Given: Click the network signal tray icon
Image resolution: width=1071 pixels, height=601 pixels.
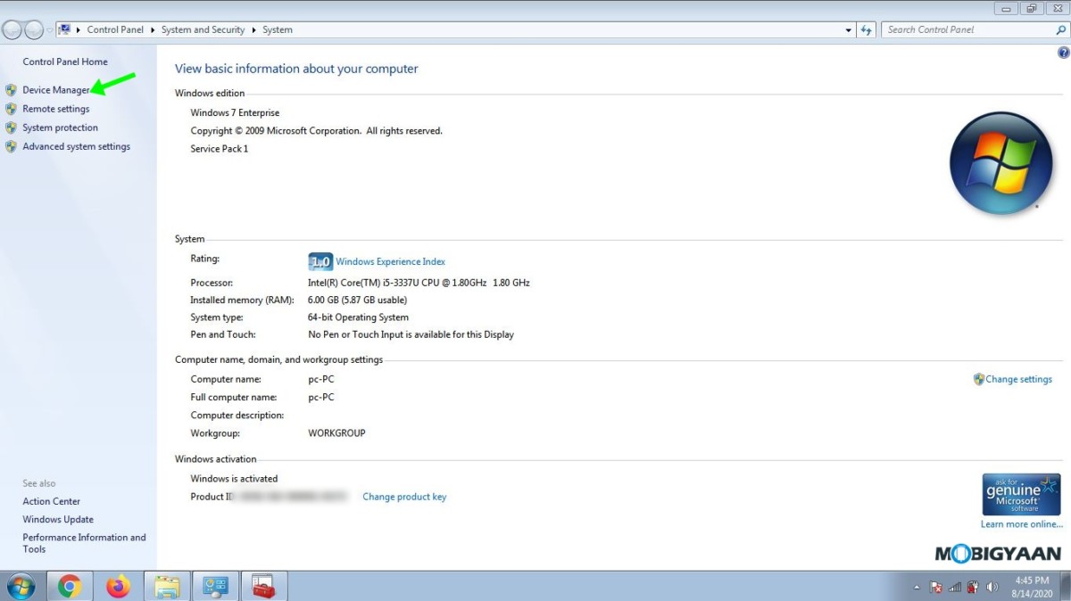Looking at the screenshot, I should 955,587.
